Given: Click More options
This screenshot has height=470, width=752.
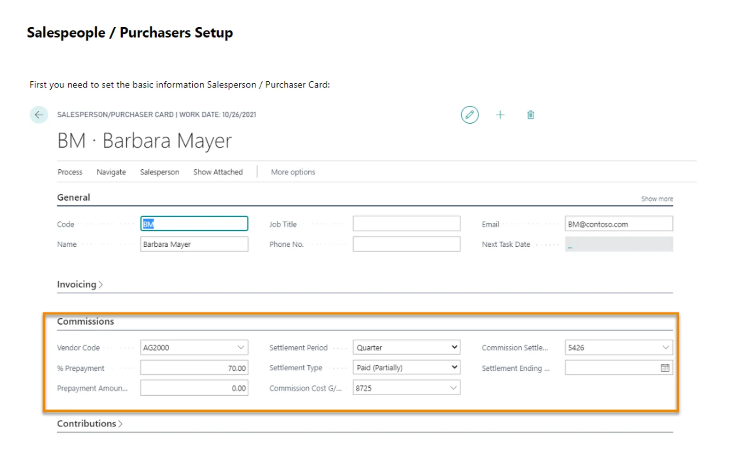Looking at the screenshot, I should click(293, 172).
